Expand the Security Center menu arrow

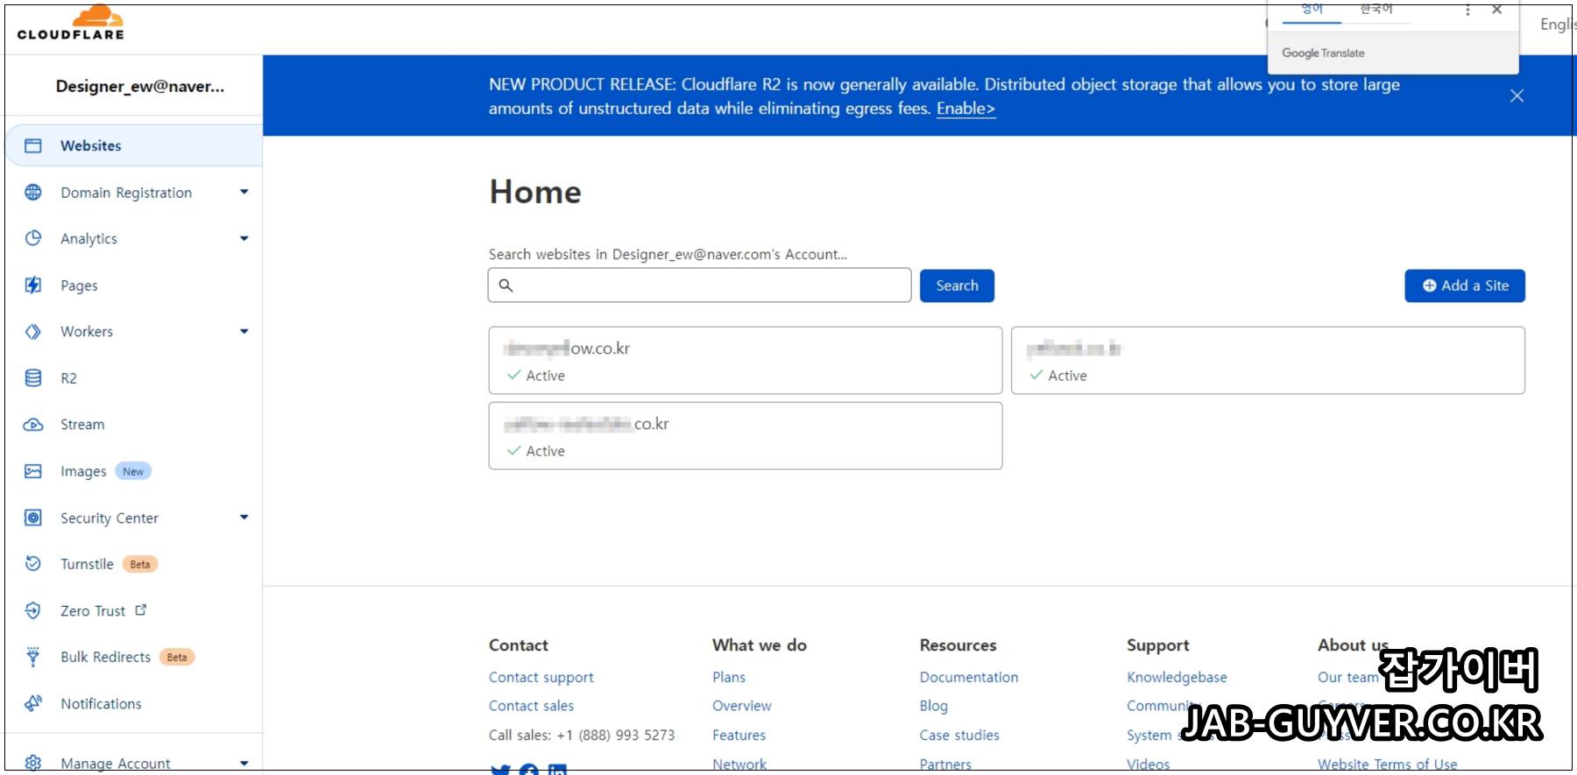(x=244, y=518)
